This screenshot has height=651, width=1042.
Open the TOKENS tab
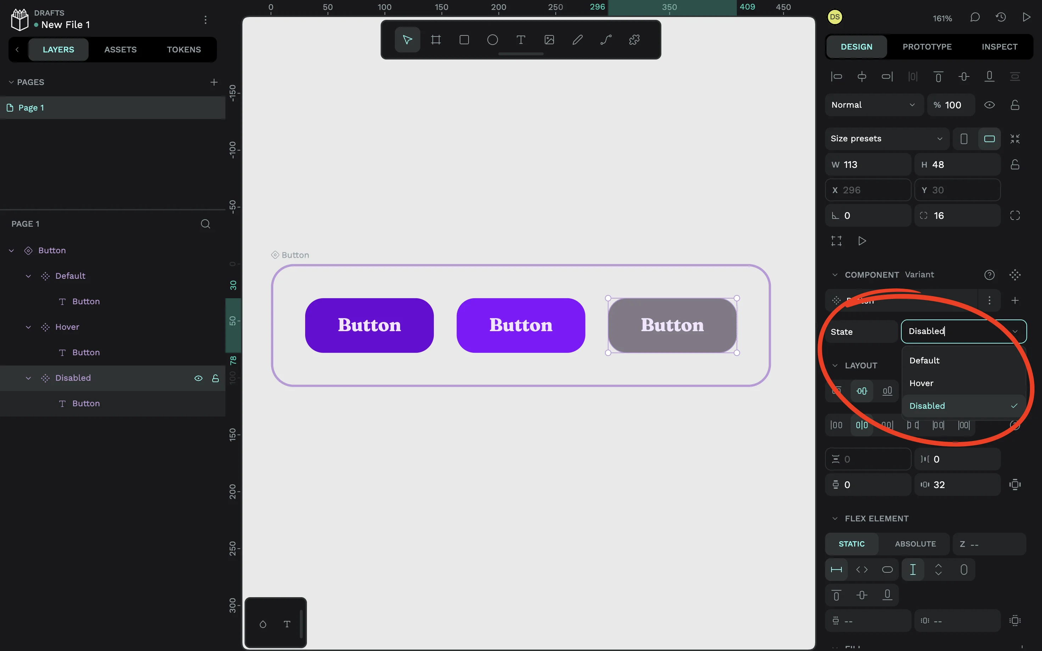(x=184, y=50)
